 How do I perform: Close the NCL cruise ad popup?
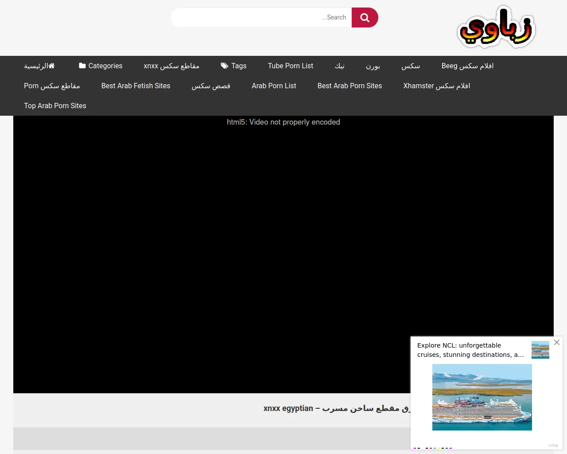[557, 342]
